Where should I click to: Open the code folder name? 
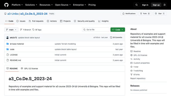(12, 49)
